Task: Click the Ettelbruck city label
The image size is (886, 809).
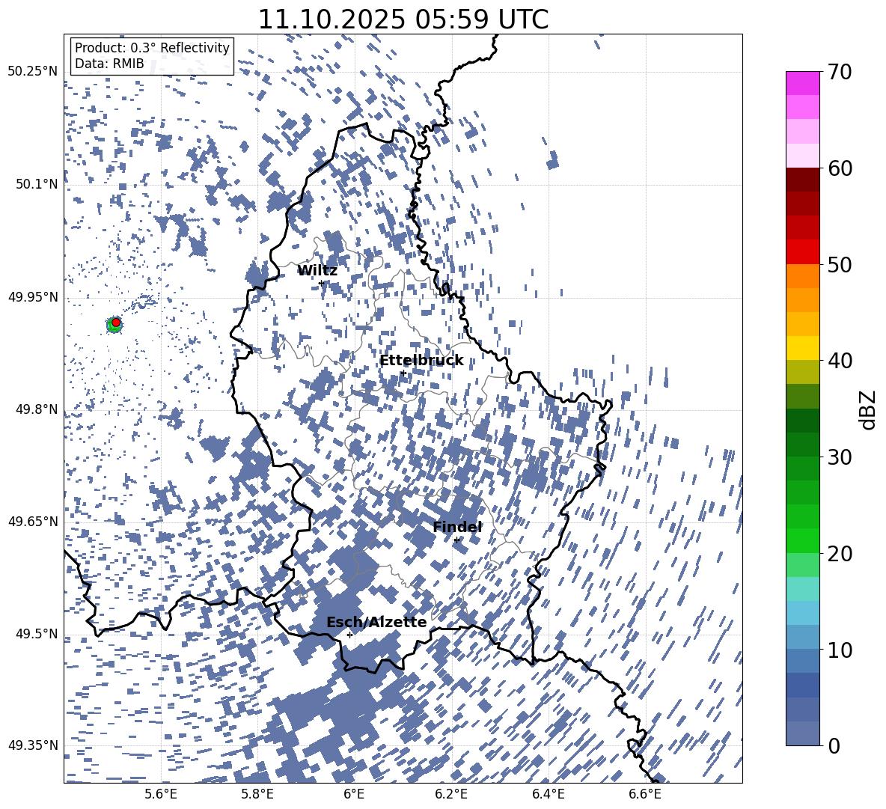Action: point(421,361)
